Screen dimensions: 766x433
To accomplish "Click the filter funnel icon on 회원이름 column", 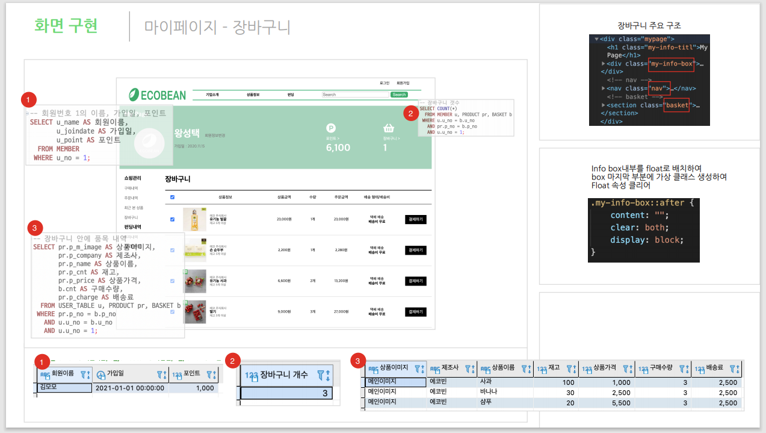I will tap(83, 375).
